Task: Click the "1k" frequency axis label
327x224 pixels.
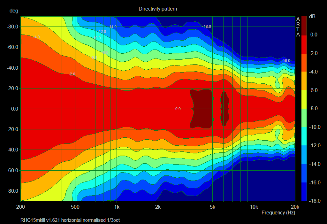Action: click(117, 207)
